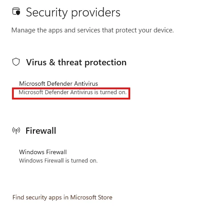Click "turned on." in the Defender status line
The height and width of the screenshot is (223, 212).
click(113, 92)
